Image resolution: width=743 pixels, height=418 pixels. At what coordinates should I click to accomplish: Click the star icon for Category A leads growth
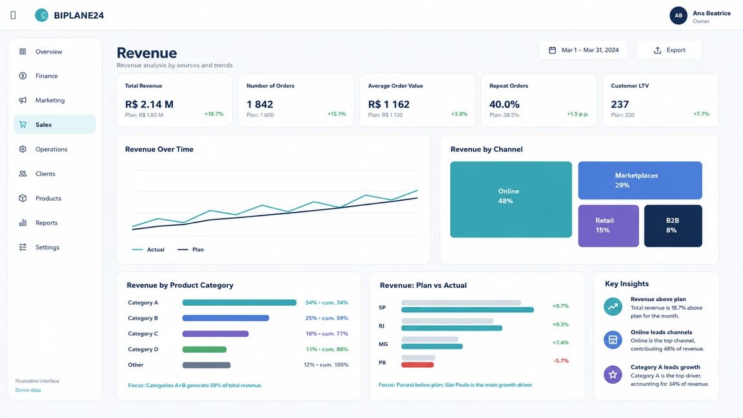(x=613, y=374)
